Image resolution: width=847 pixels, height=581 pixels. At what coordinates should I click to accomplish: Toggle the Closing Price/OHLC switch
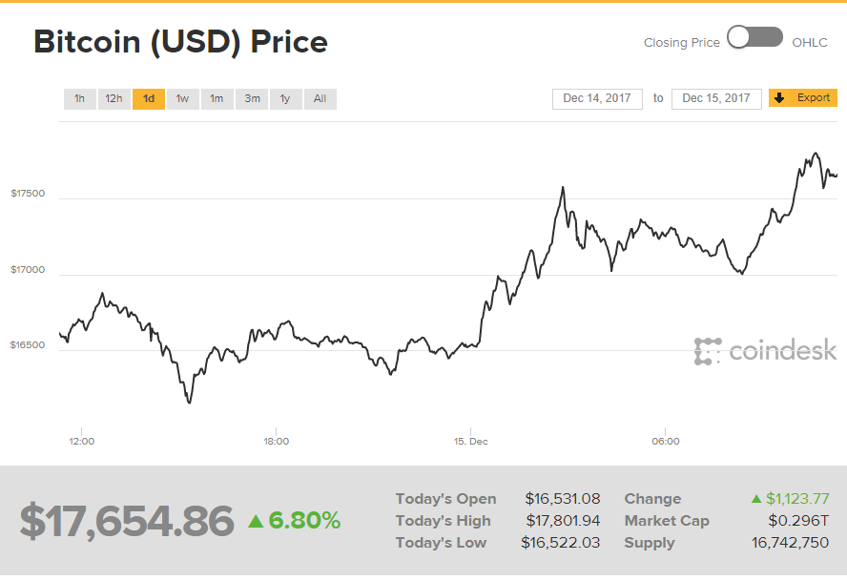tap(754, 38)
